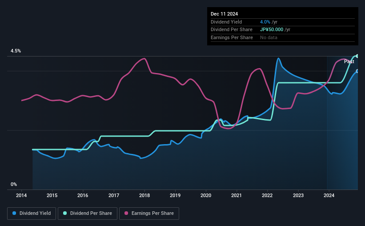Click the 4.0% dividend yield value
Viewport: 365px width, 226px height.
click(x=265, y=22)
